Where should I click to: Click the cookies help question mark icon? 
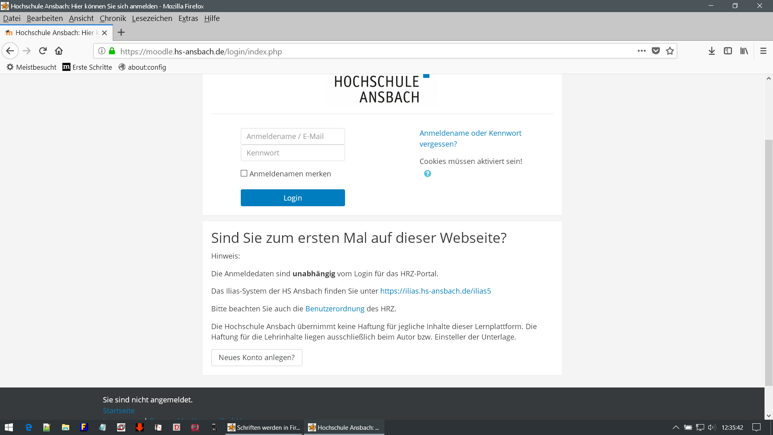tap(427, 174)
